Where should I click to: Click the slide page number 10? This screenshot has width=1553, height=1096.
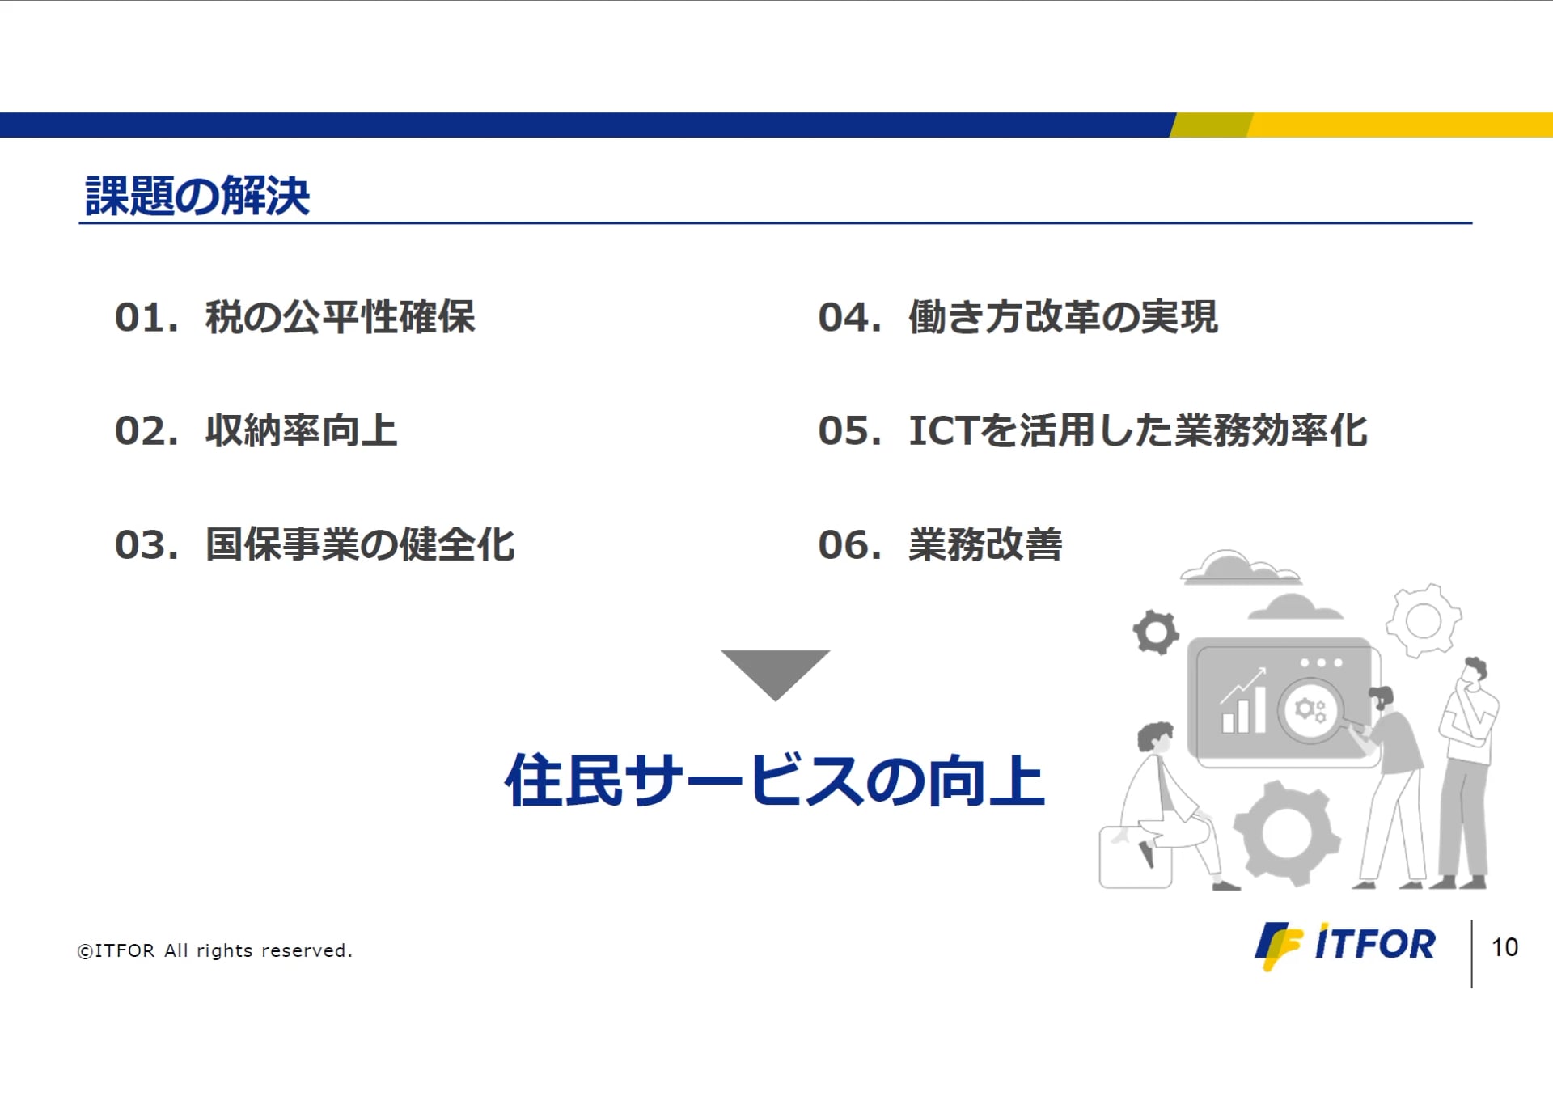tap(1504, 947)
